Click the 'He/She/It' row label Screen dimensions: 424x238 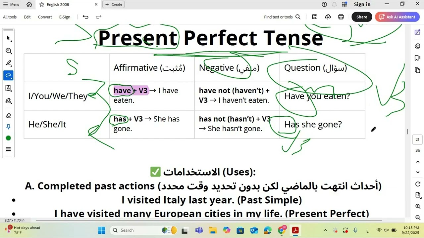(x=47, y=124)
